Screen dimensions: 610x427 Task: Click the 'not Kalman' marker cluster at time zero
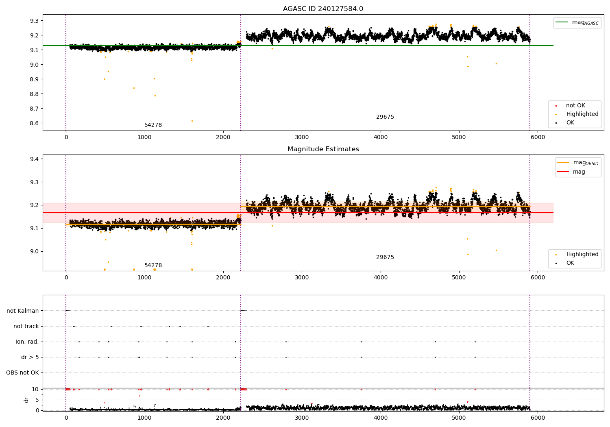pyautogui.click(x=68, y=311)
